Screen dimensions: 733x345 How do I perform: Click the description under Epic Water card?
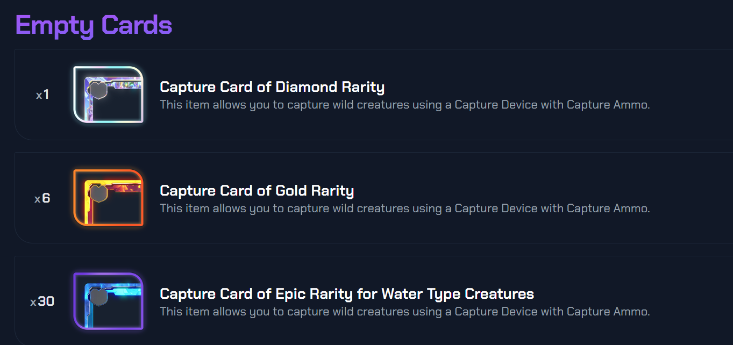(x=404, y=312)
